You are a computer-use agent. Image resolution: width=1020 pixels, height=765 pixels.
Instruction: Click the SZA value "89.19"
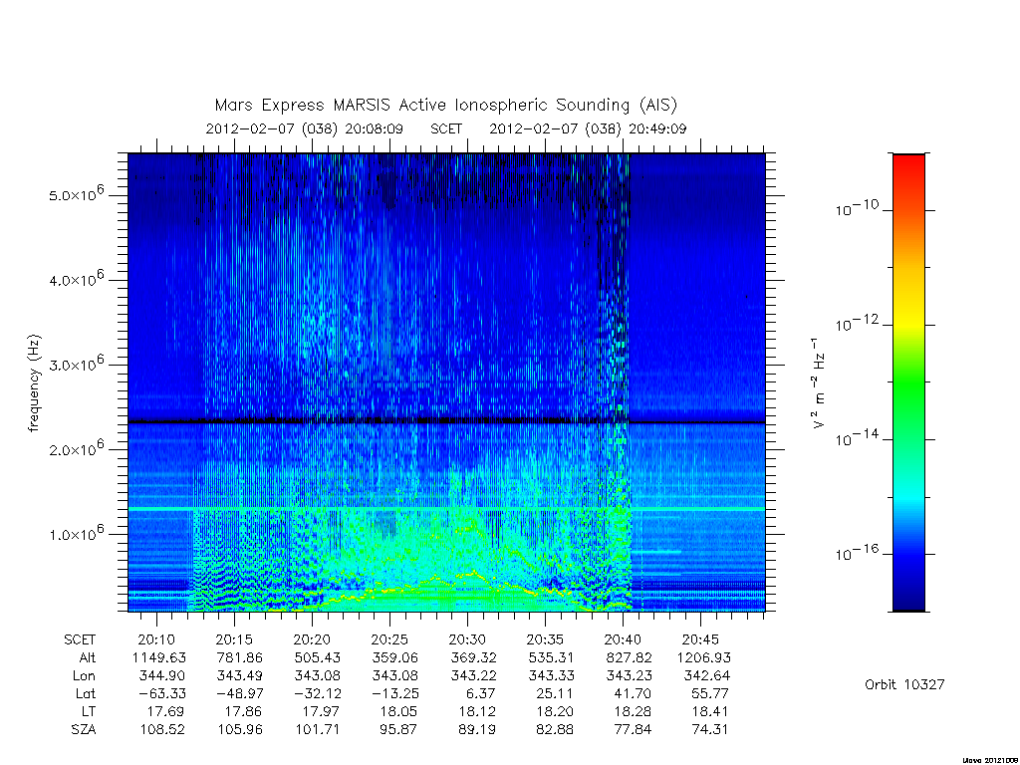[x=477, y=729]
